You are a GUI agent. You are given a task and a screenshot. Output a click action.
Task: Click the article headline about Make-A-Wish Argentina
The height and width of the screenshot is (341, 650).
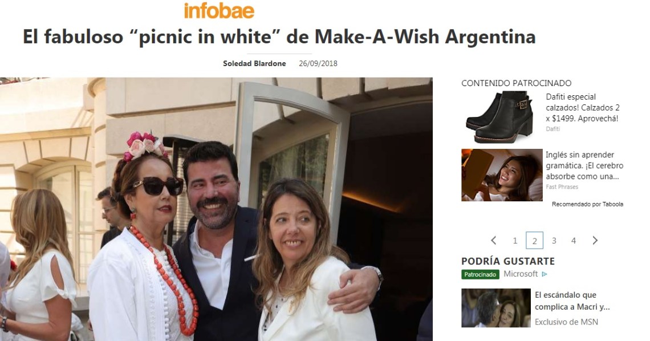click(x=279, y=36)
